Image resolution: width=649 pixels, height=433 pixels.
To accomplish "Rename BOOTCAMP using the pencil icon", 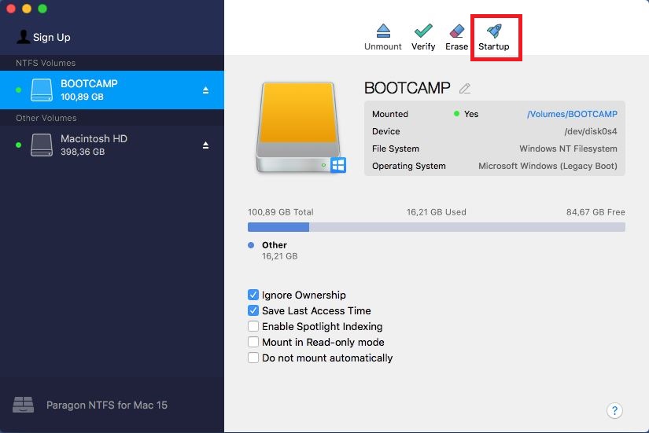I will click(x=465, y=88).
